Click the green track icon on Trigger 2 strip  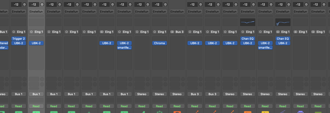(x=18, y=112)
